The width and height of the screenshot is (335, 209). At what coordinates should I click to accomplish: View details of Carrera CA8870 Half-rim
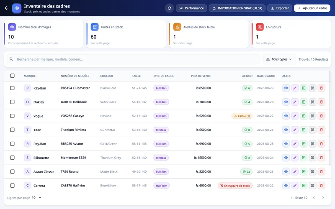pos(286,186)
